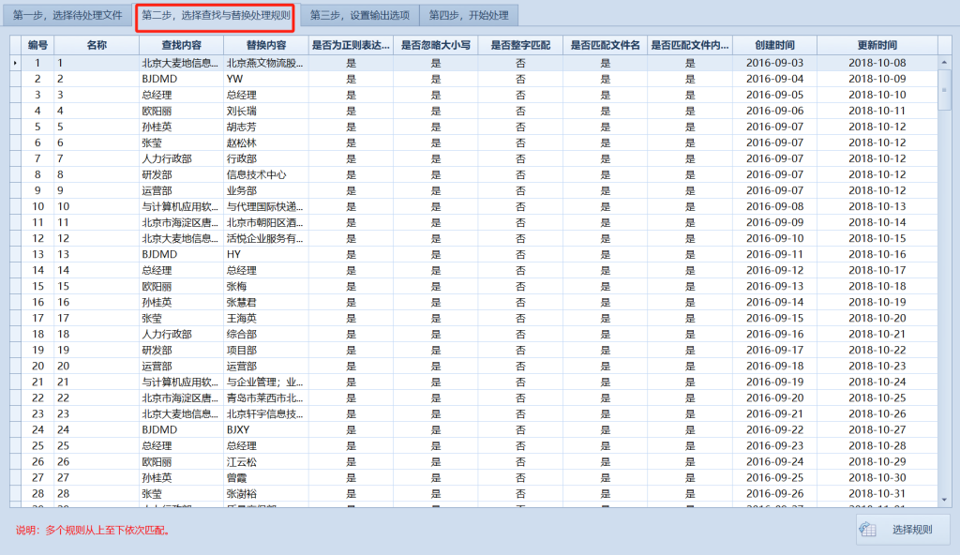The height and width of the screenshot is (555, 960).
Task: Open the 第三步，设置输出选项 tab
Action: tap(359, 15)
